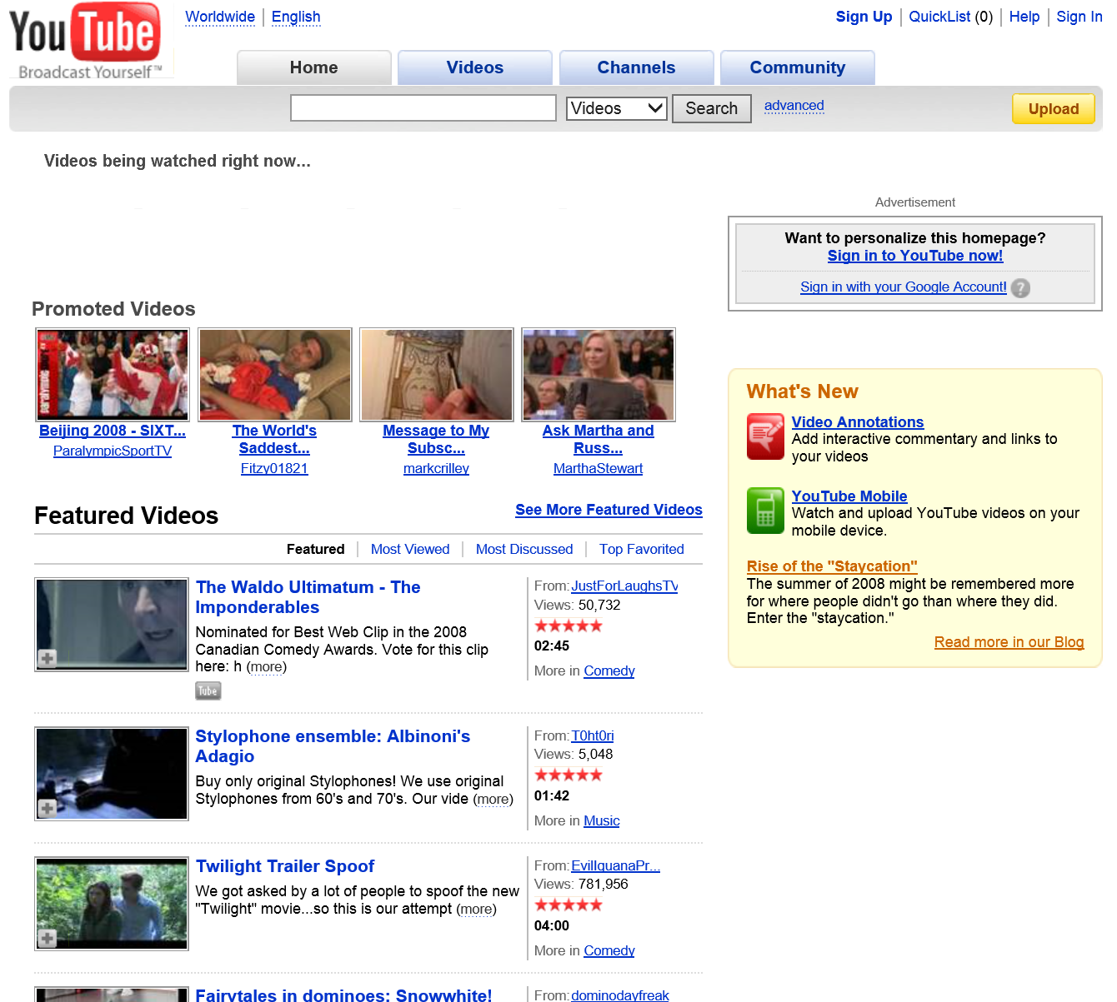Expand Waldo Ultimatum description with more
The height and width of the screenshot is (1002, 1117).
[x=267, y=667]
